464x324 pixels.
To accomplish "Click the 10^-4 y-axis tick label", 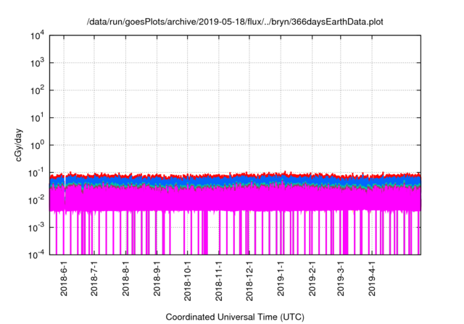I will (x=36, y=255).
